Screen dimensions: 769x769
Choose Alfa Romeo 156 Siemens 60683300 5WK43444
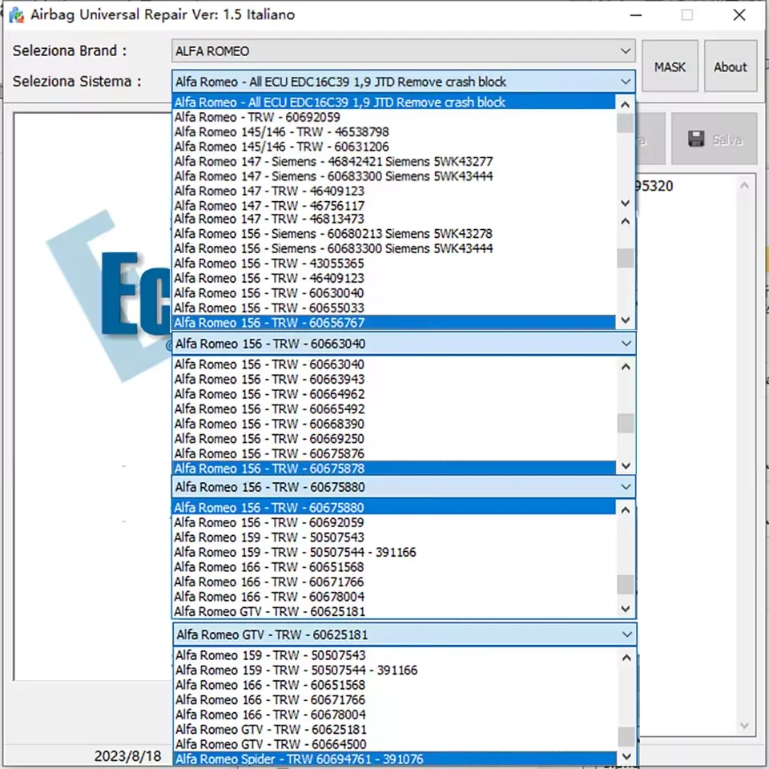click(x=394, y=248)
